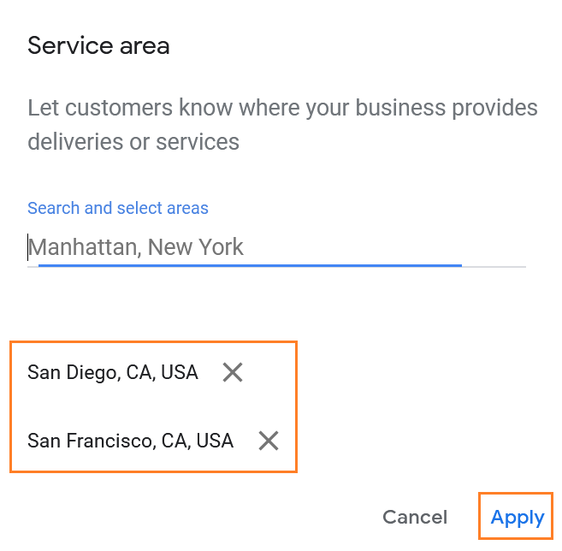Dismiss the Service area dialog with Cancel
The height and width of the screenshot is (551, 562).
(x=415, y=518)
